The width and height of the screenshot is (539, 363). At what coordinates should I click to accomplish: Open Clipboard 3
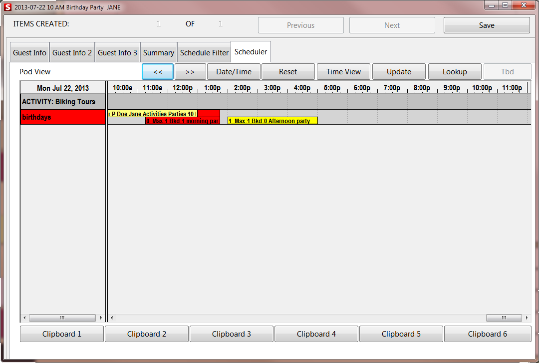(232, 334)
